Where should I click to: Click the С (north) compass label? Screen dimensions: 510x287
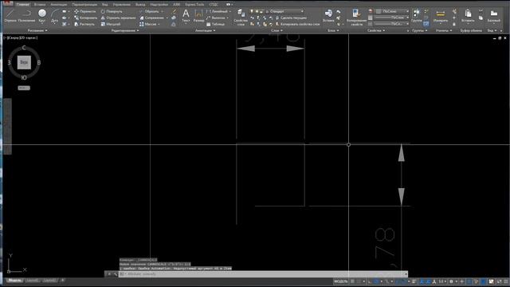[24, 48]
